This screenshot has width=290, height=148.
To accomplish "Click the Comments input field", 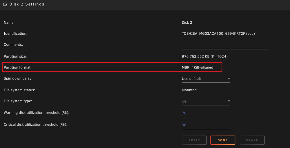I will [225, 45].
